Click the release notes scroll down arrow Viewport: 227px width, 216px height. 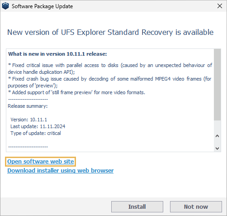217,148
